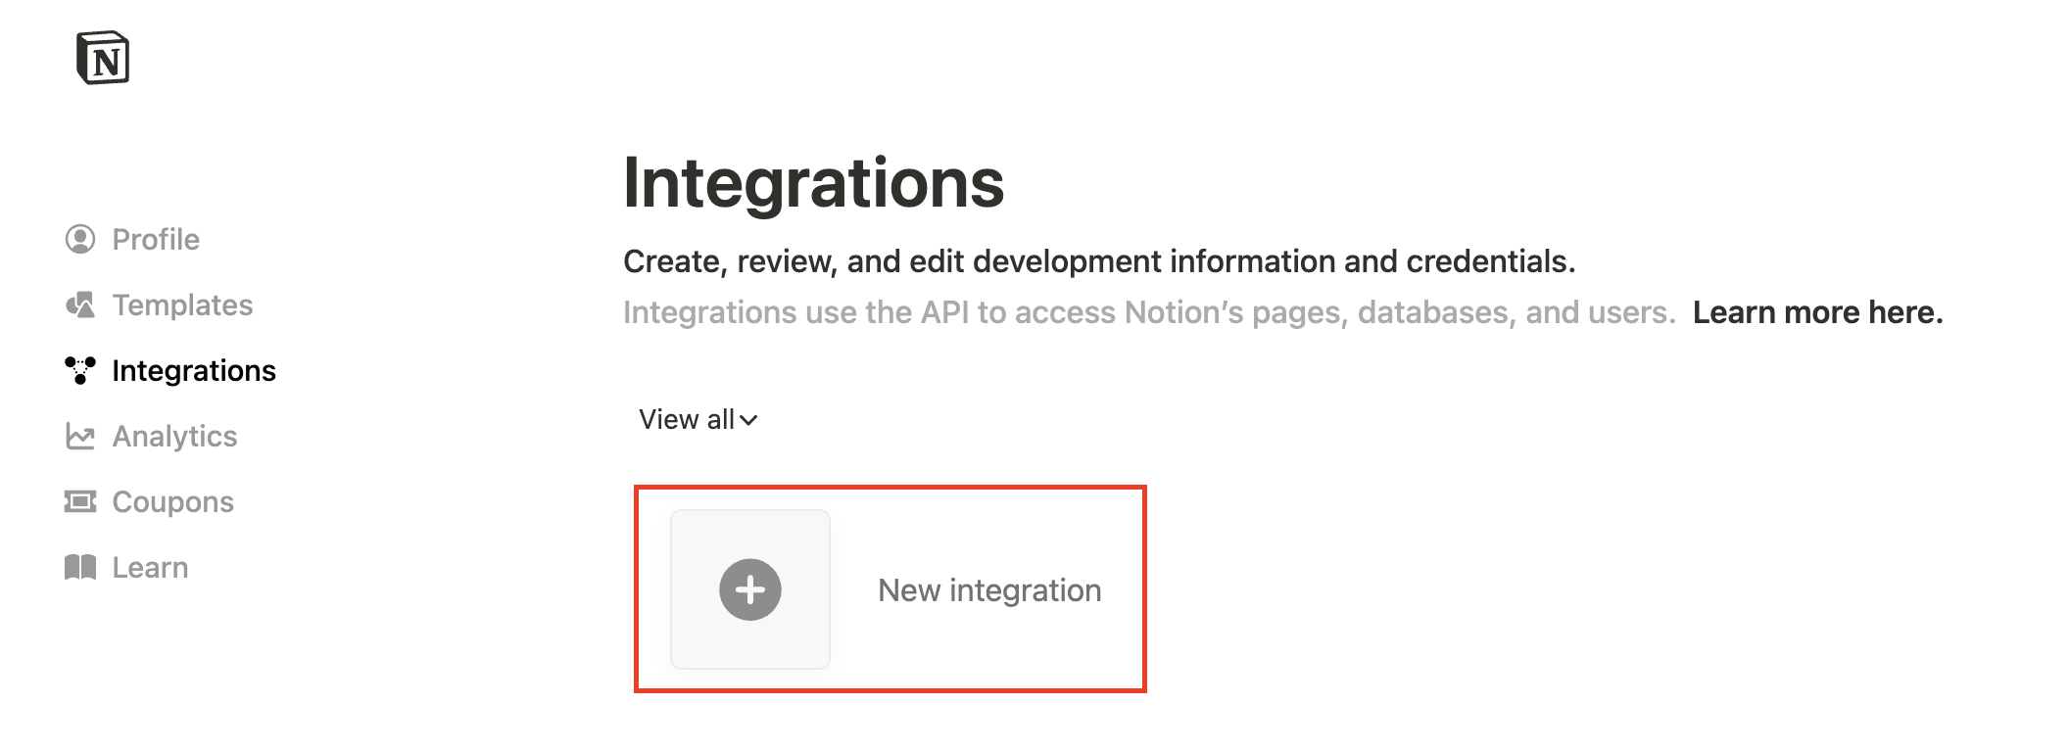
Task: Navigate to the Analytics section
Action: point(174,436)
